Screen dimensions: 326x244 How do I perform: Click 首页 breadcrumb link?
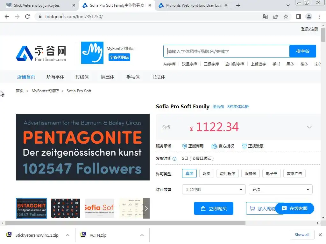(20, 91)
